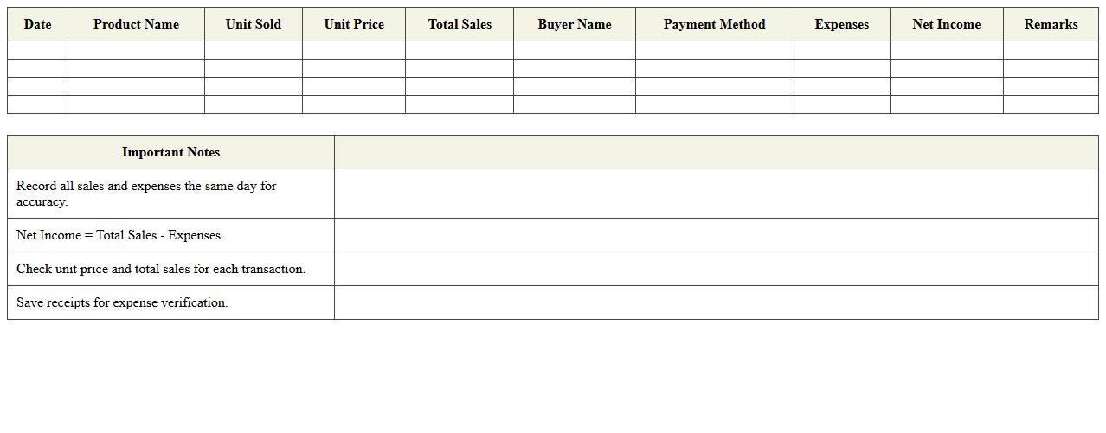Click the 'Save receipts for expense verification' note

[122, 302]
